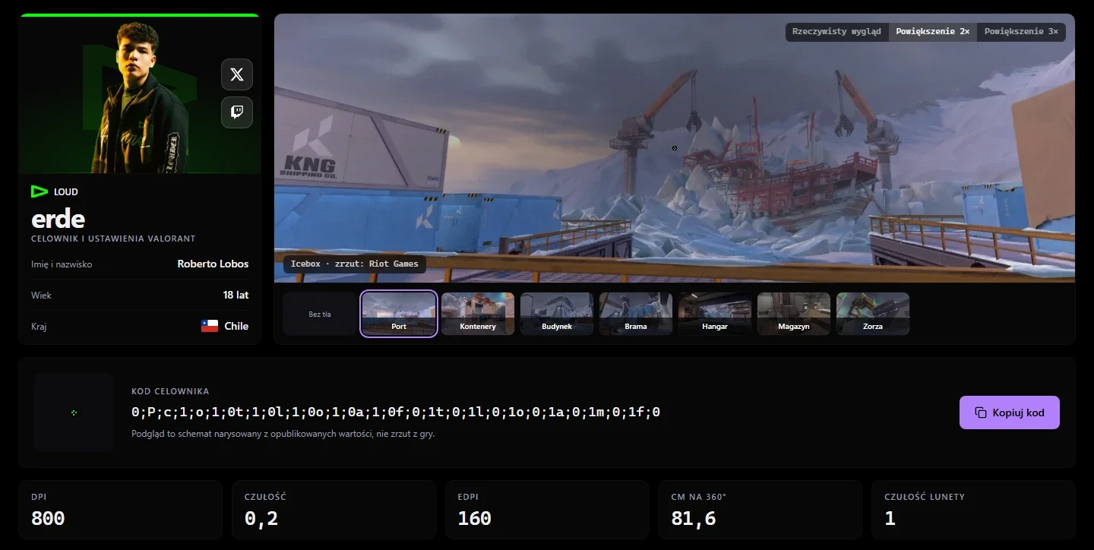1094x550 pixels.
Task: Click the Czułość lunety value 1
Action: click(x=890, y=519)
